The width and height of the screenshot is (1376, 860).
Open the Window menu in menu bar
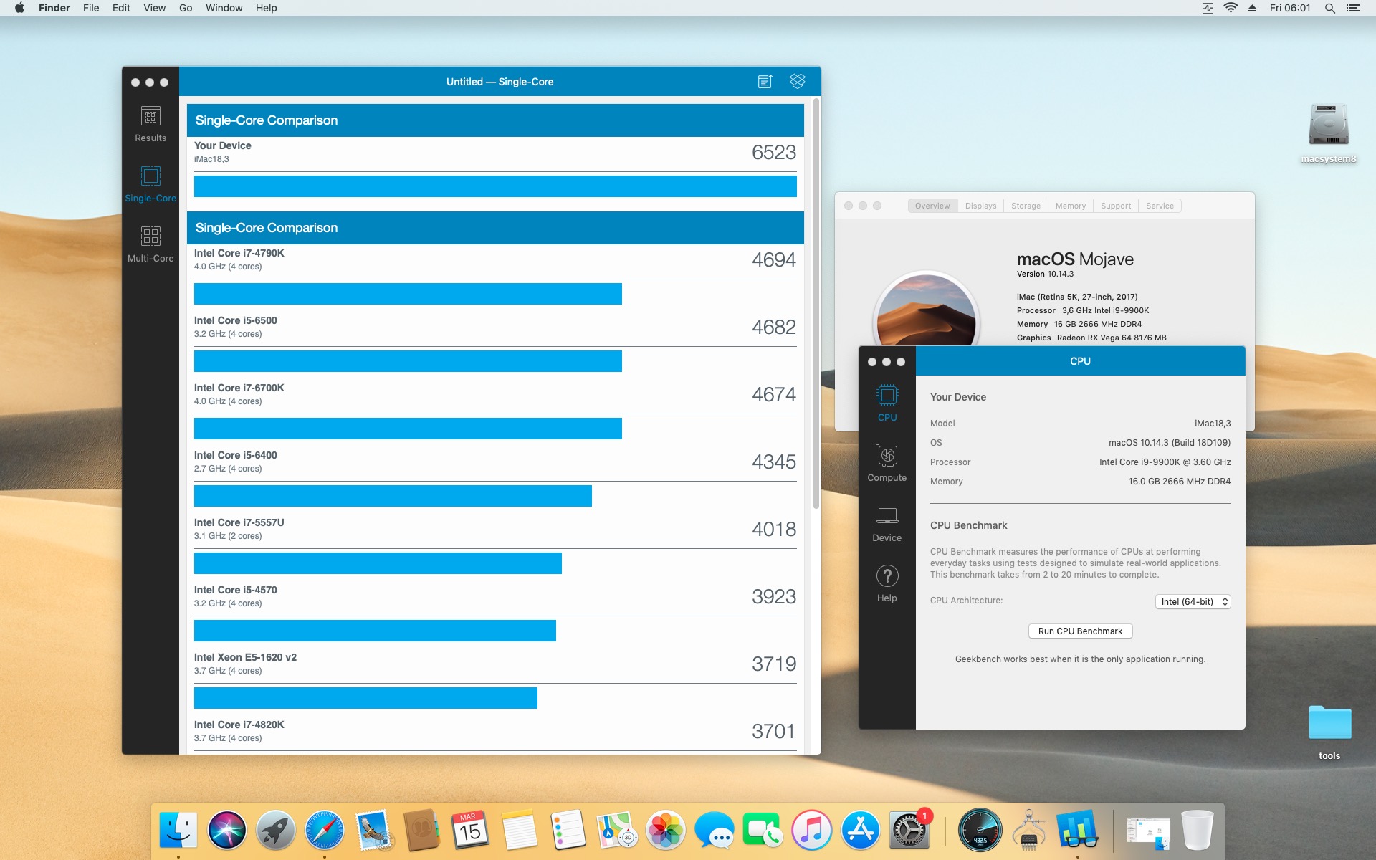[x=224, y=8]
